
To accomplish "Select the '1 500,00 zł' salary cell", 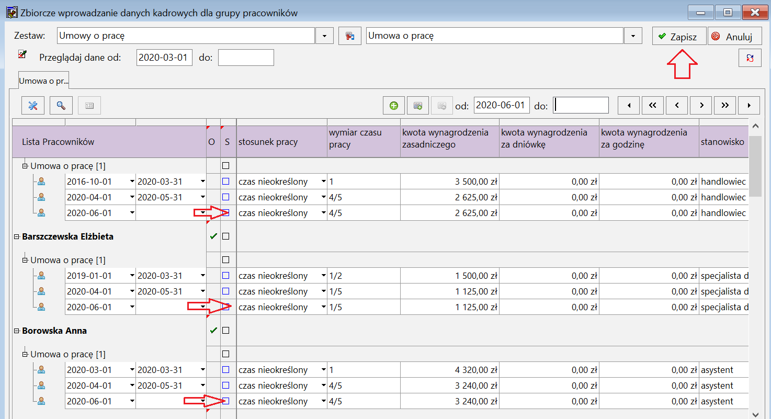I will pos(450,276).
